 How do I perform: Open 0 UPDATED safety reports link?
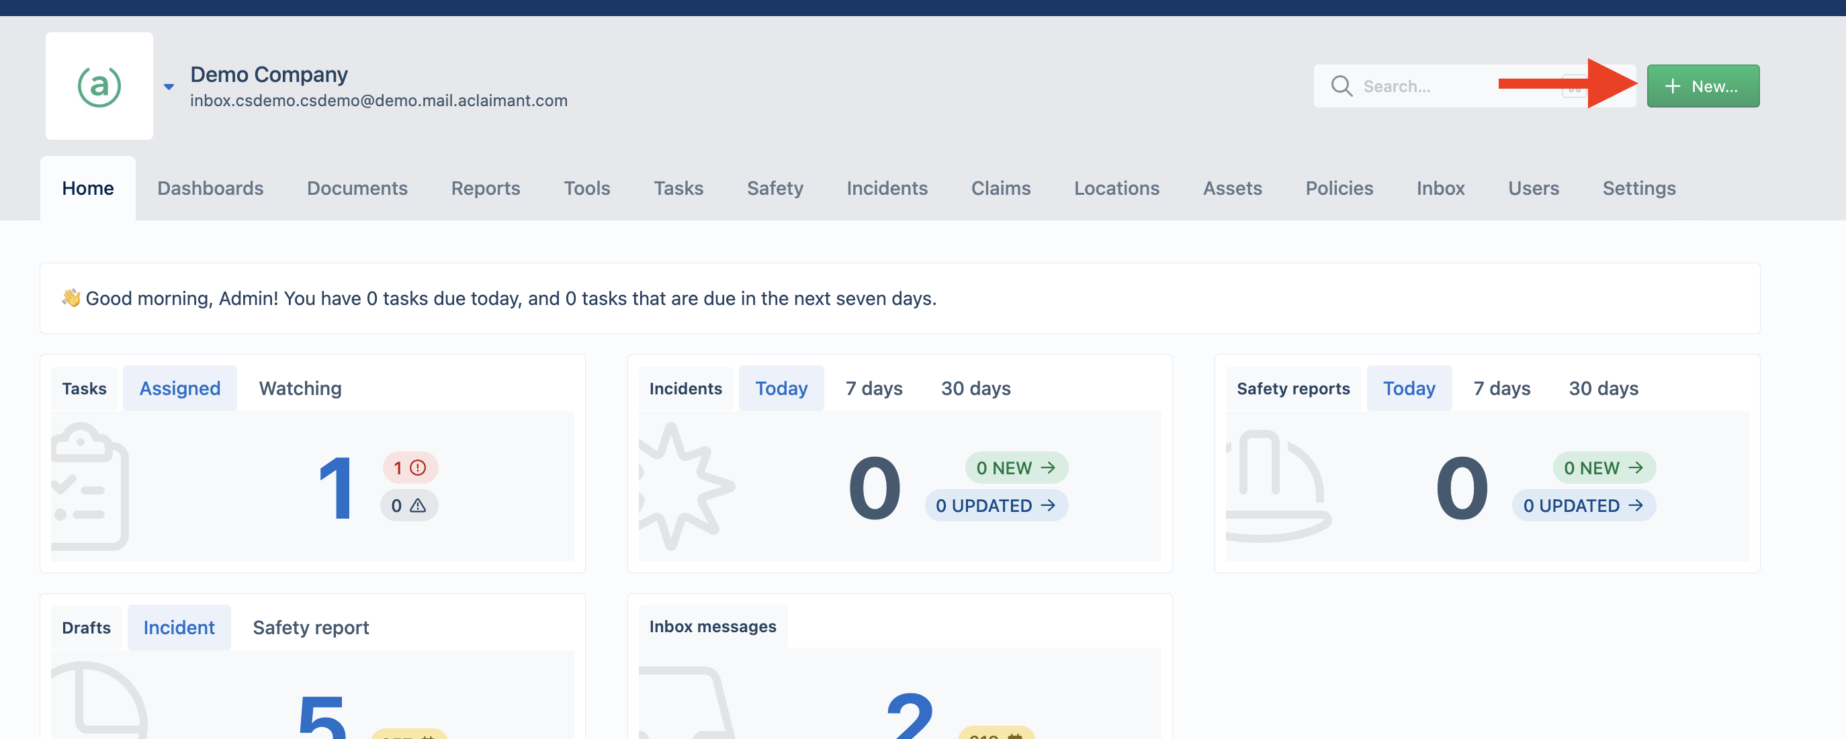coord(1584,506)
